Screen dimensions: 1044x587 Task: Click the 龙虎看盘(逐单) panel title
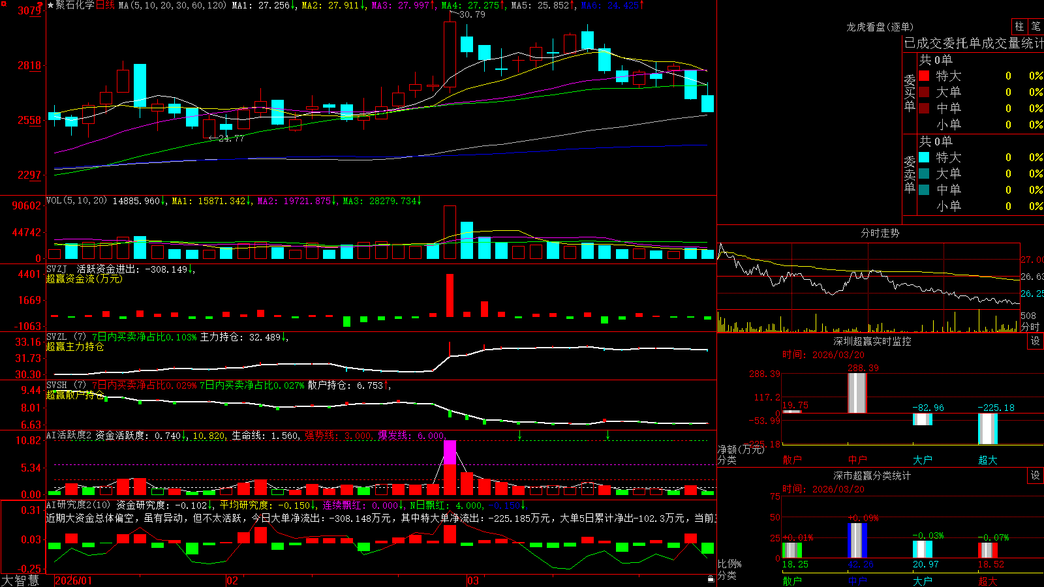880,27
